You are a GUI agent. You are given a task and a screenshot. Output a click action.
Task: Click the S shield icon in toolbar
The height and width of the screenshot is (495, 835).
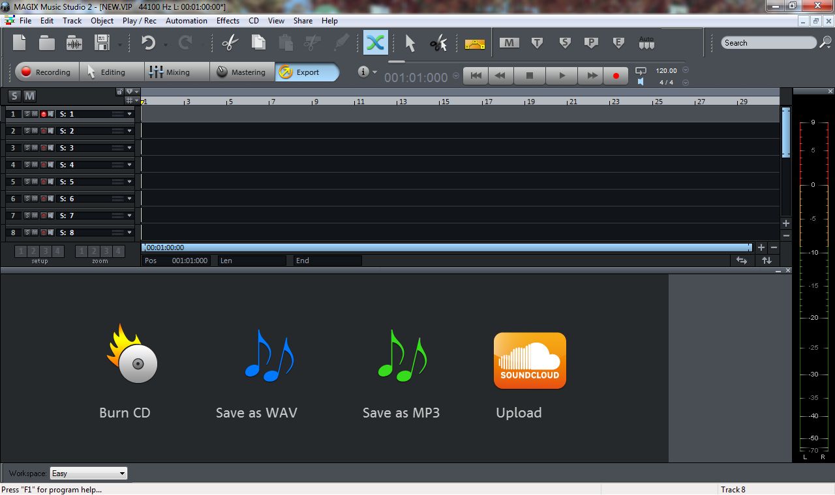pos(564,43)
